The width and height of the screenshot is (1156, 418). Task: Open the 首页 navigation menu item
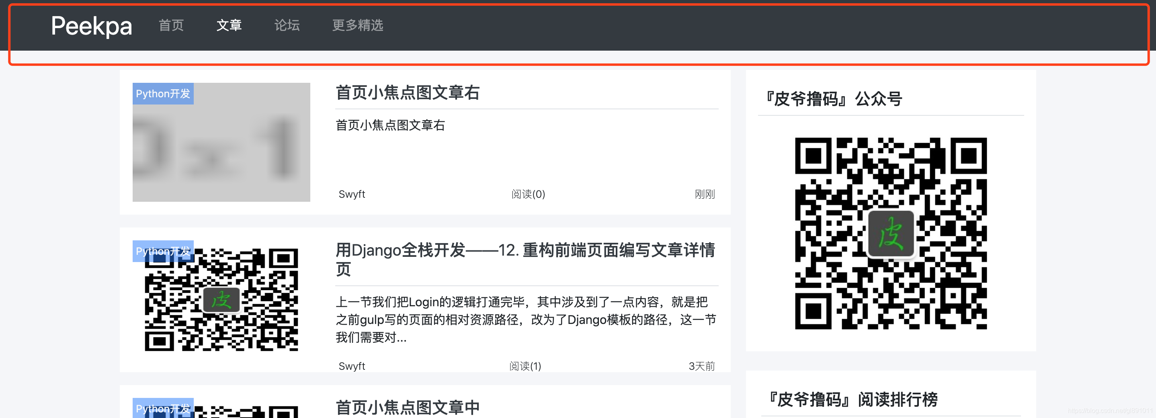(170, 26)
